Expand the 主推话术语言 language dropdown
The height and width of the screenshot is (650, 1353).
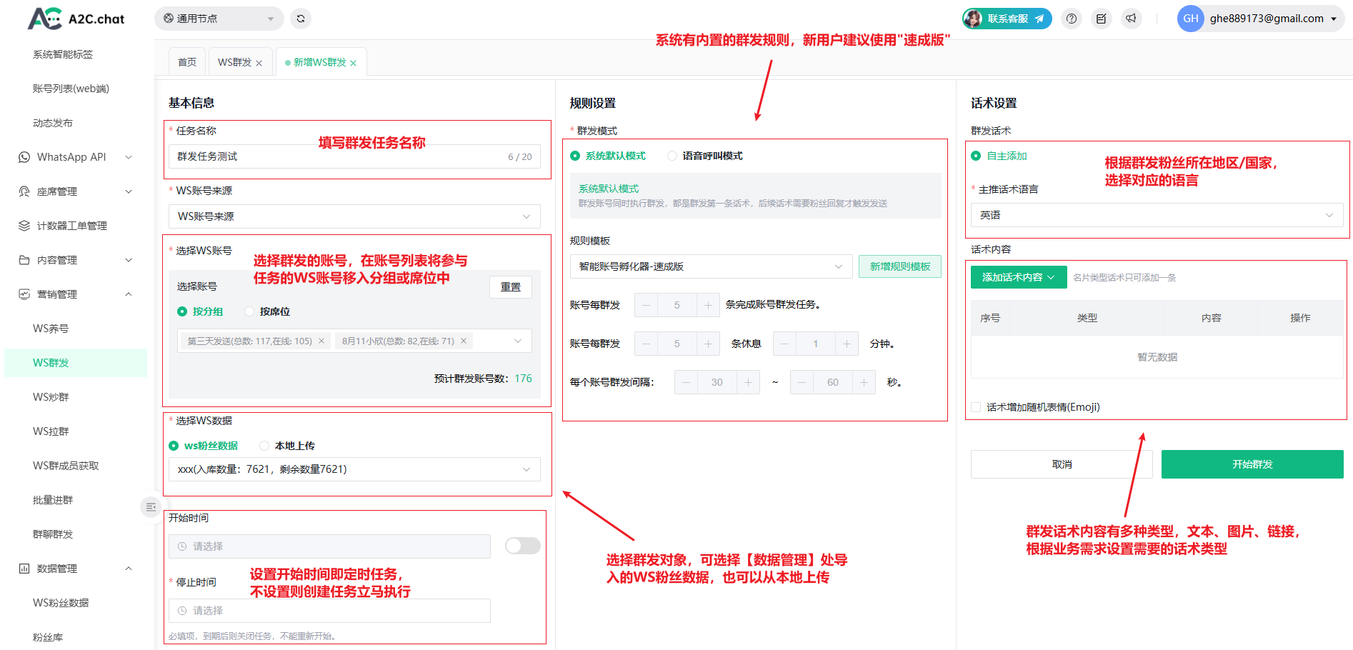pos(1157,215)
